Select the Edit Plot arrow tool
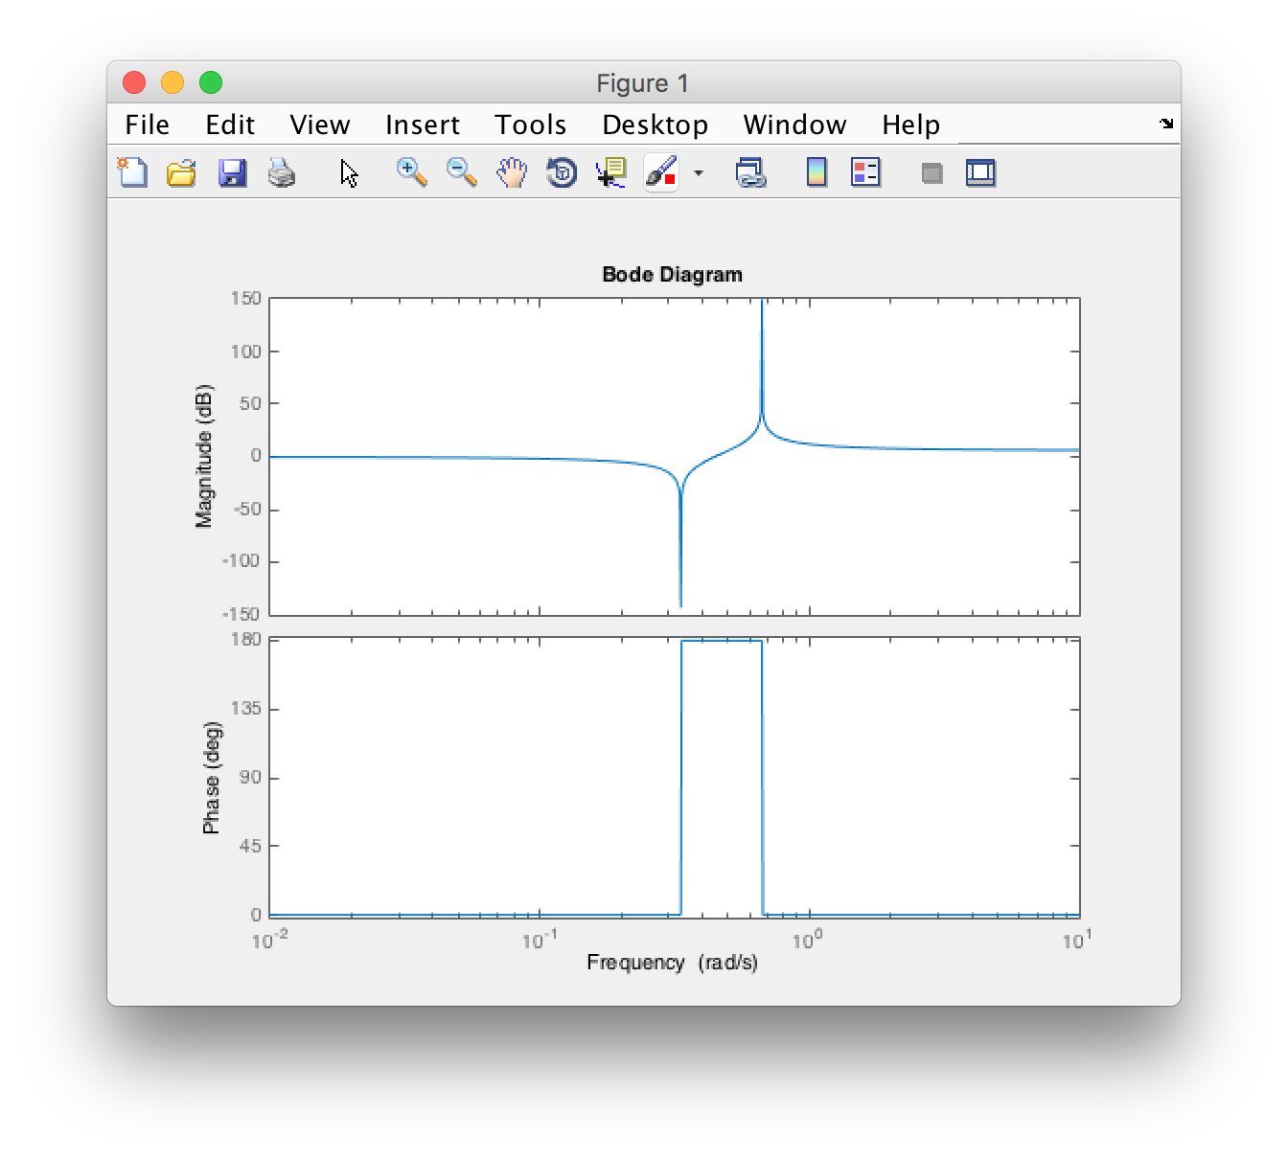Screen dimensions: 1288x1159 pos(349,173)
